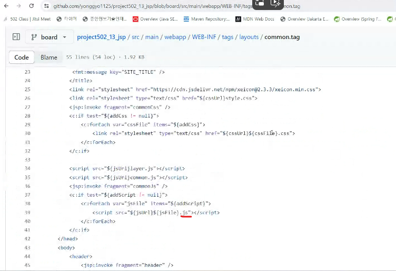Navigate to project502_13_jsp repository root
Image resolution: width=396 pixels, height=271 pixels.
(101, 37)
